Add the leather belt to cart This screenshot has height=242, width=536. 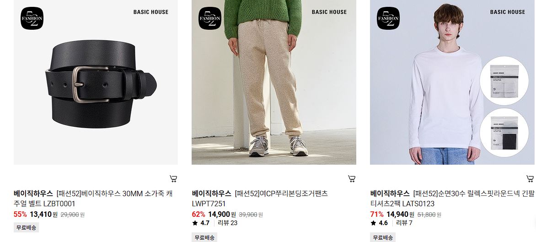point(173,178)
